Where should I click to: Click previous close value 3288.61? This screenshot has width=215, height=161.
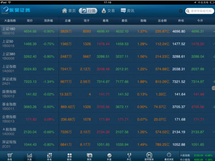179,56
